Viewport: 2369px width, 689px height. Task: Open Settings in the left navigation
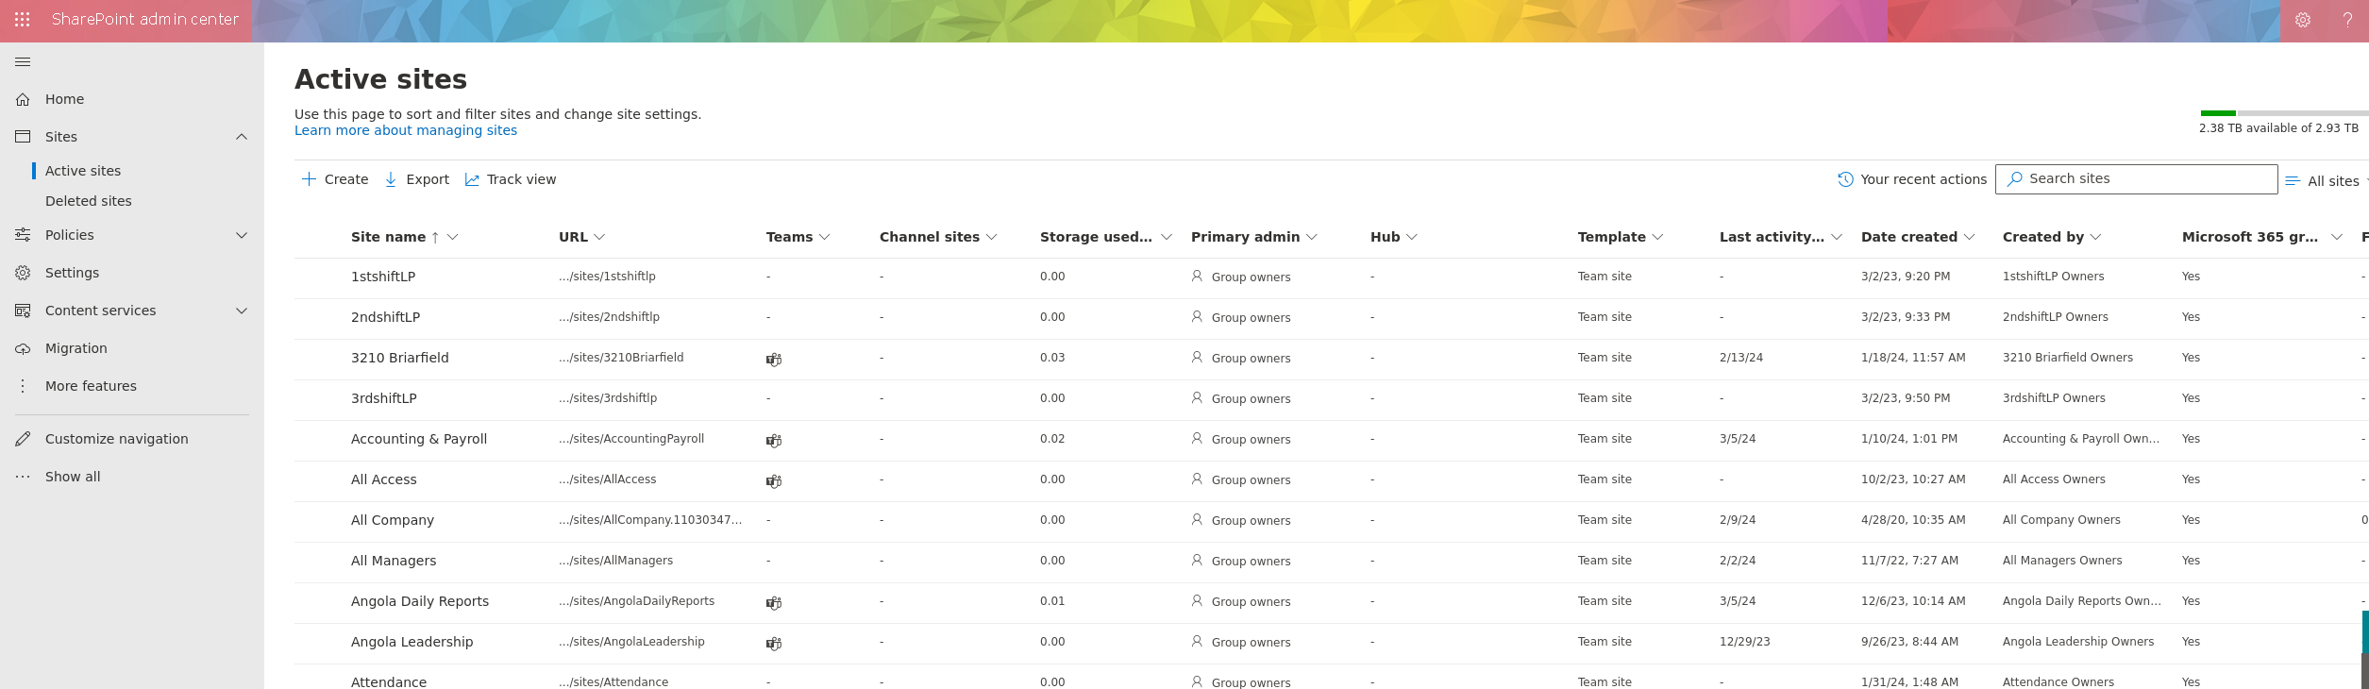tap(72, 273)
